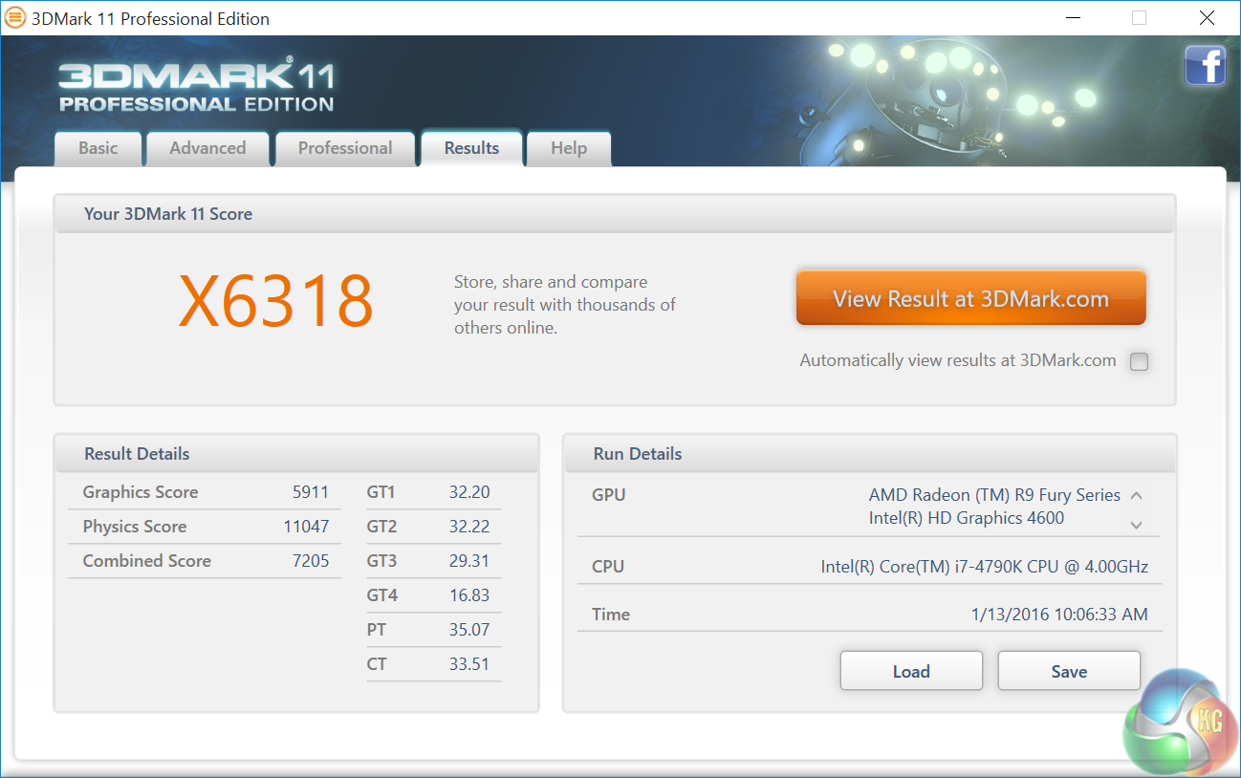Open the Help tab
The height and width of the screenshot is (778, 1241).
point(569,148)
